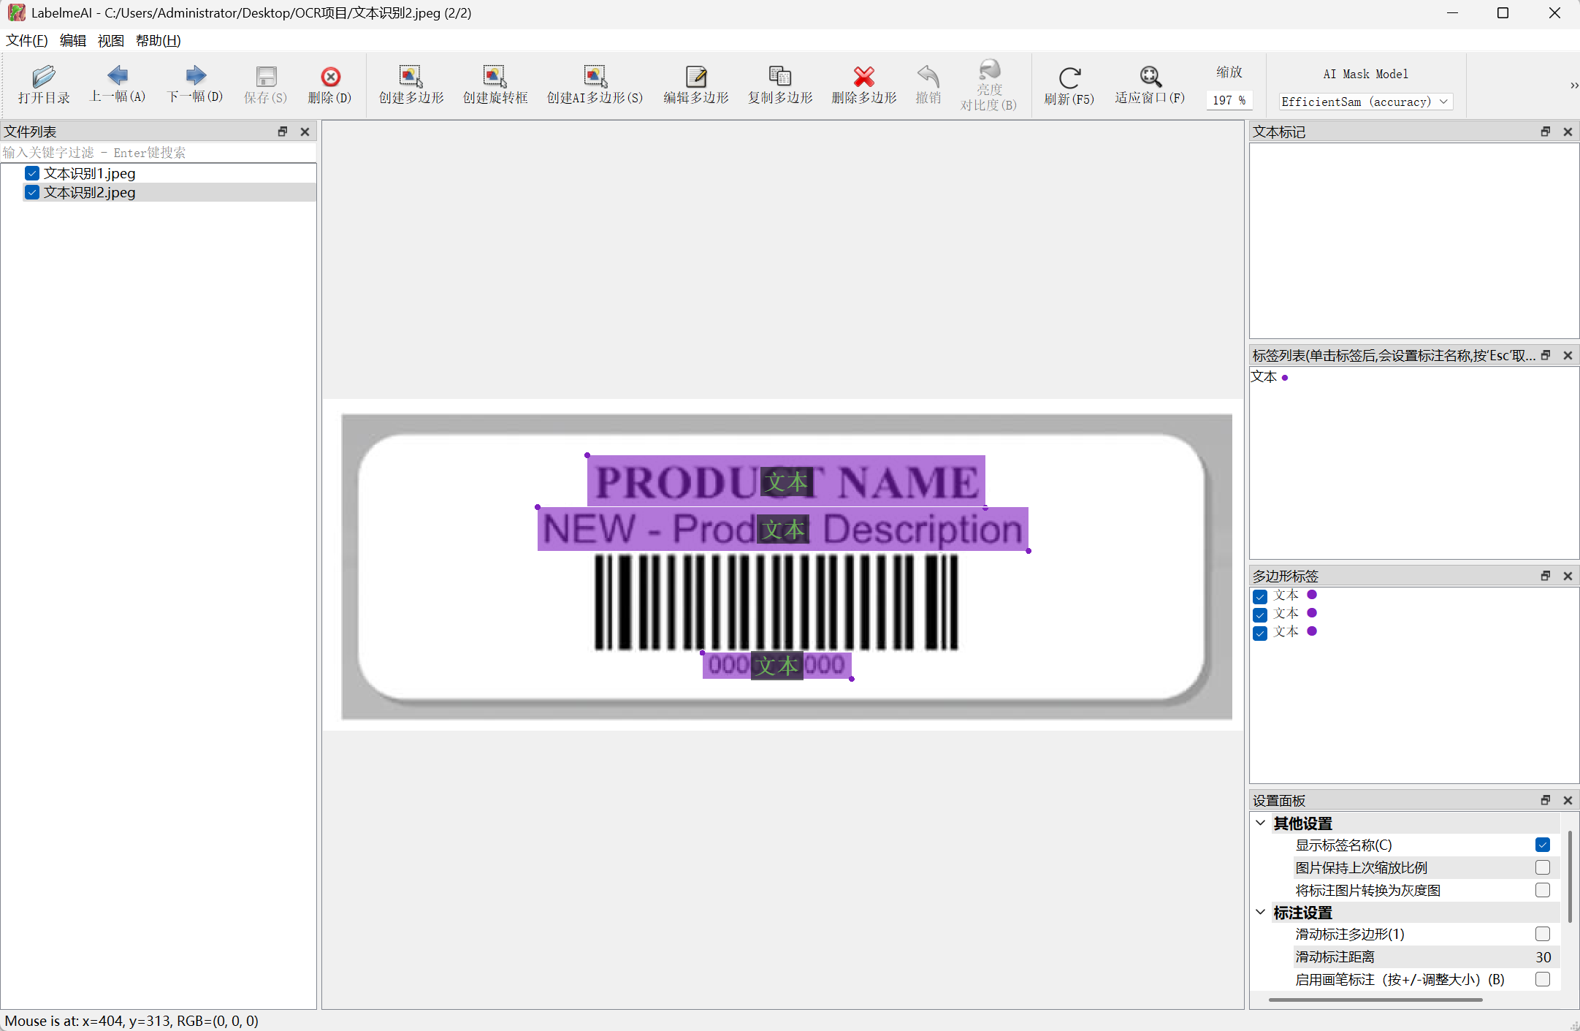Float the text mark (文本标记) panel

click(1546, 132)
